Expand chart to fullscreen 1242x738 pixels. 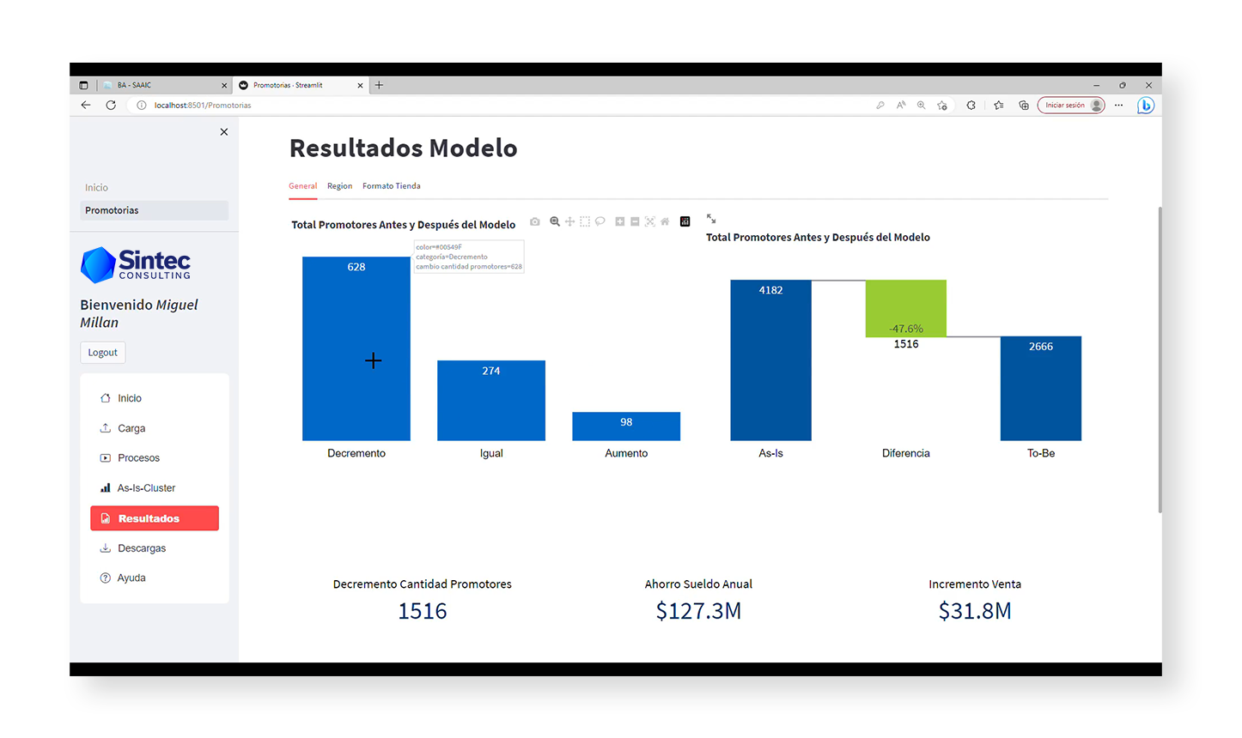(x=711, y=219)
